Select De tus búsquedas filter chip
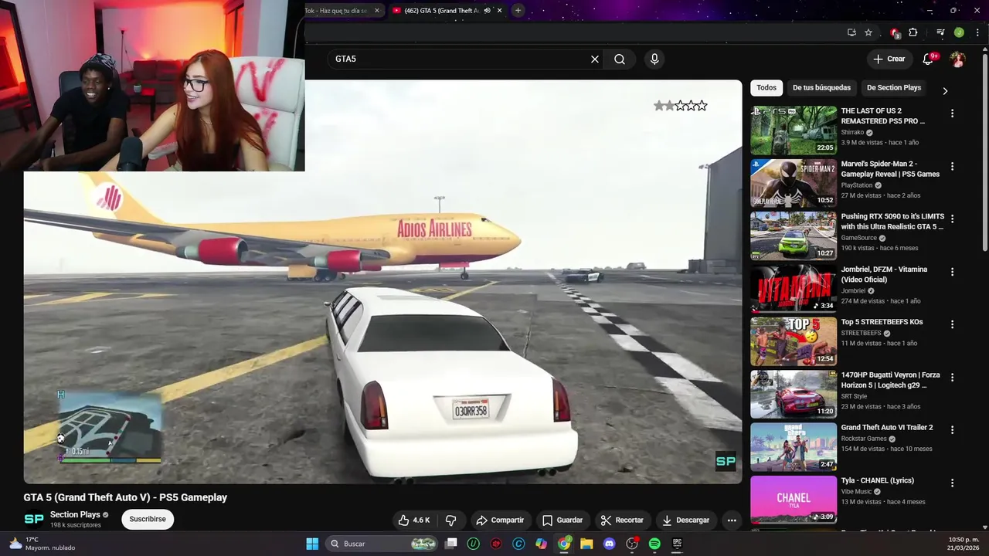989x556 pixels. (x=821, y=87)
